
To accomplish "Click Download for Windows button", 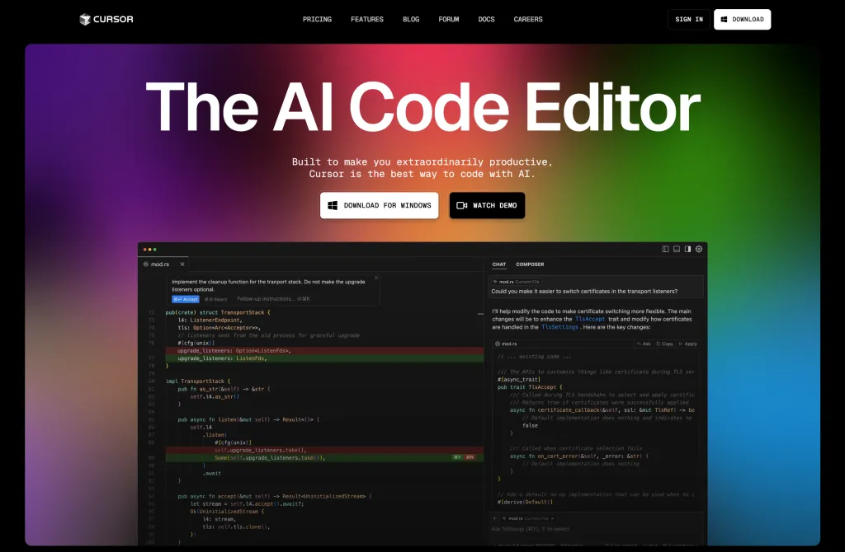I will coord(379,205).
